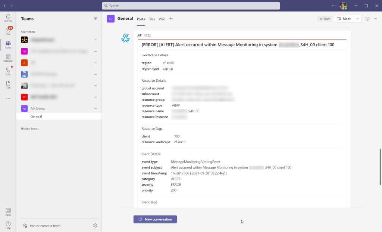Click the Team visibility button
Viewport: 382px width, 232px height.
(325, 19)
